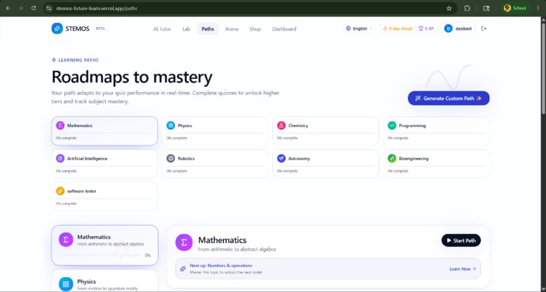Click the Chemistry flask icon
The height and width of the screenshot is (292, 546).
281,126
